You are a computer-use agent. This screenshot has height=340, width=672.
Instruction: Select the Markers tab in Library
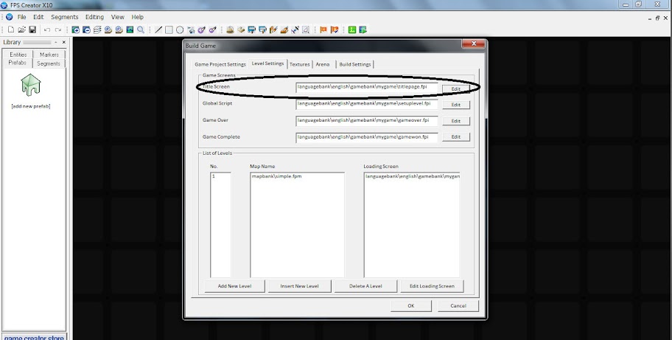[x=49, y=55]
